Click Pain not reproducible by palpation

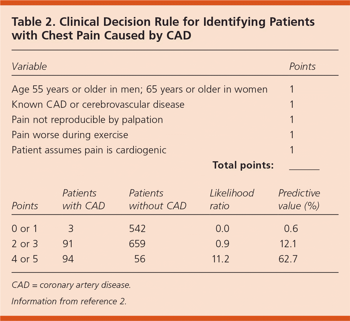87,120
